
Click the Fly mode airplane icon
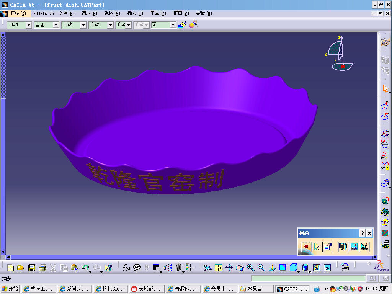click(x=207, y=268)
